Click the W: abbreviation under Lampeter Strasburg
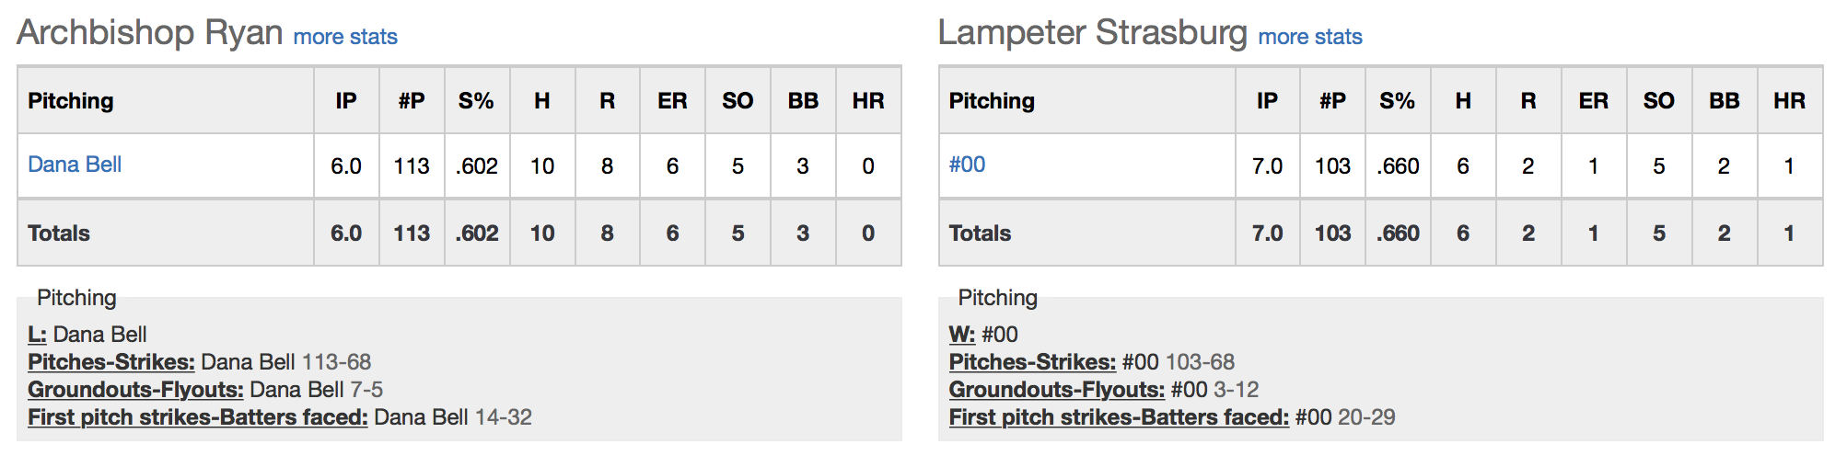 (x=962, y=335)
